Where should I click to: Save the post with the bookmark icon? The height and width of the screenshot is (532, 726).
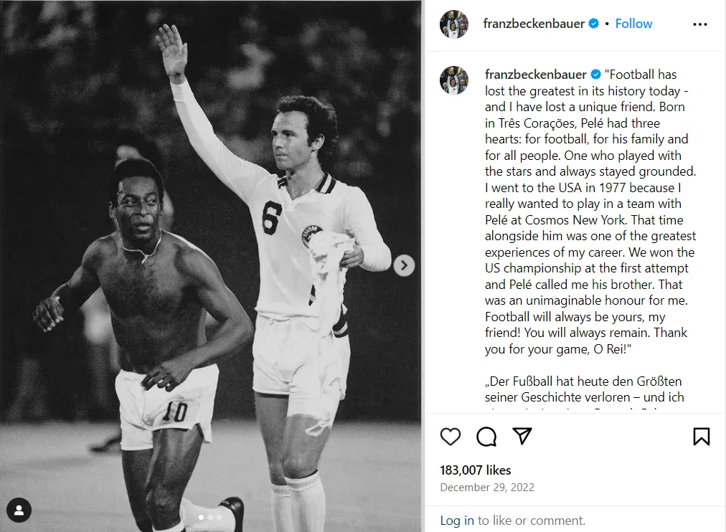click(x=702, y=436)
